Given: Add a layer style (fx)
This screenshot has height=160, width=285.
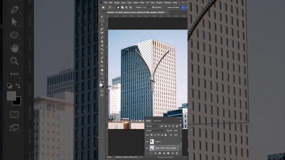Looking at the screenshot, I should coord(155,153).
